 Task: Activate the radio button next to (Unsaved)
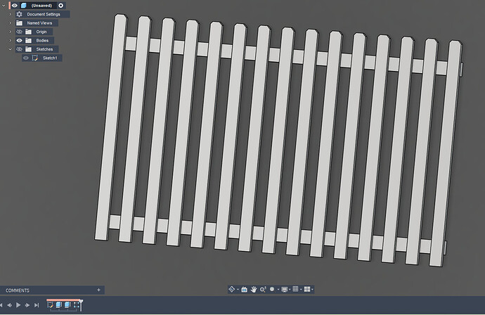pos(60,6)
